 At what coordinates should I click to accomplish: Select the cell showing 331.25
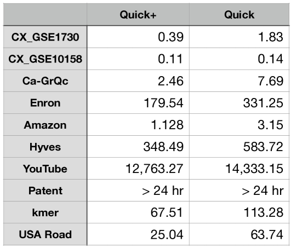coord(239,103)
